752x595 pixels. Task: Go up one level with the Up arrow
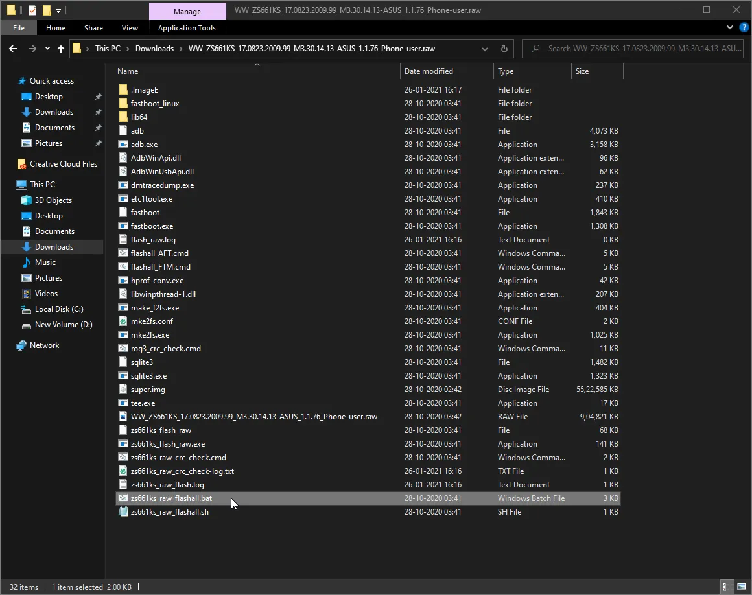pyautogui.click(x=61, y=49)
